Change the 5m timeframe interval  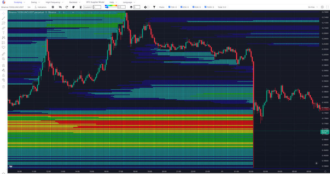click(x=29, y=7)
